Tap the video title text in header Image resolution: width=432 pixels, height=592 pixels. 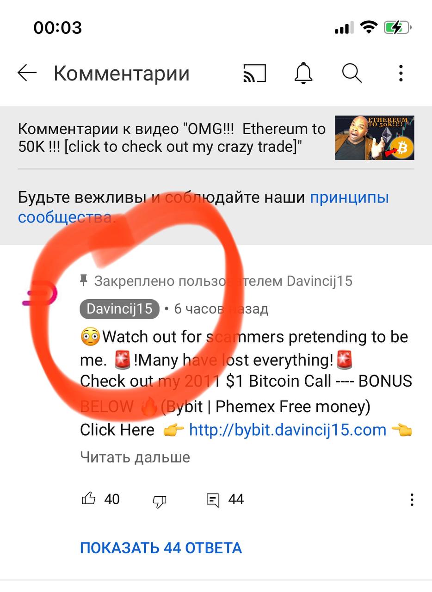(172, 138)
